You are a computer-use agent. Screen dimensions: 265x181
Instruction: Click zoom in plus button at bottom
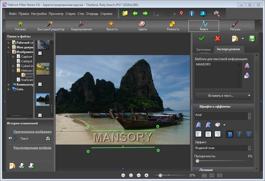point(146,175)
